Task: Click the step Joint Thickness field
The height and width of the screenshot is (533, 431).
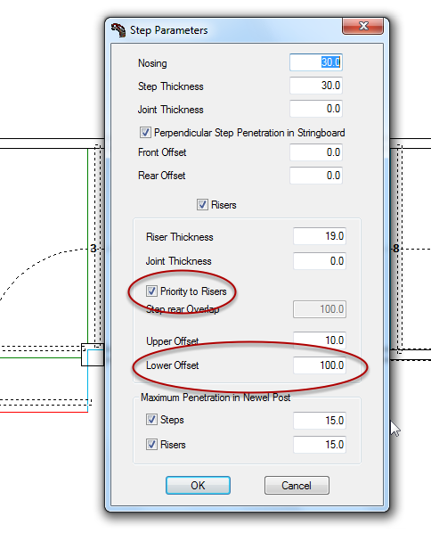Action: point(316,109)
